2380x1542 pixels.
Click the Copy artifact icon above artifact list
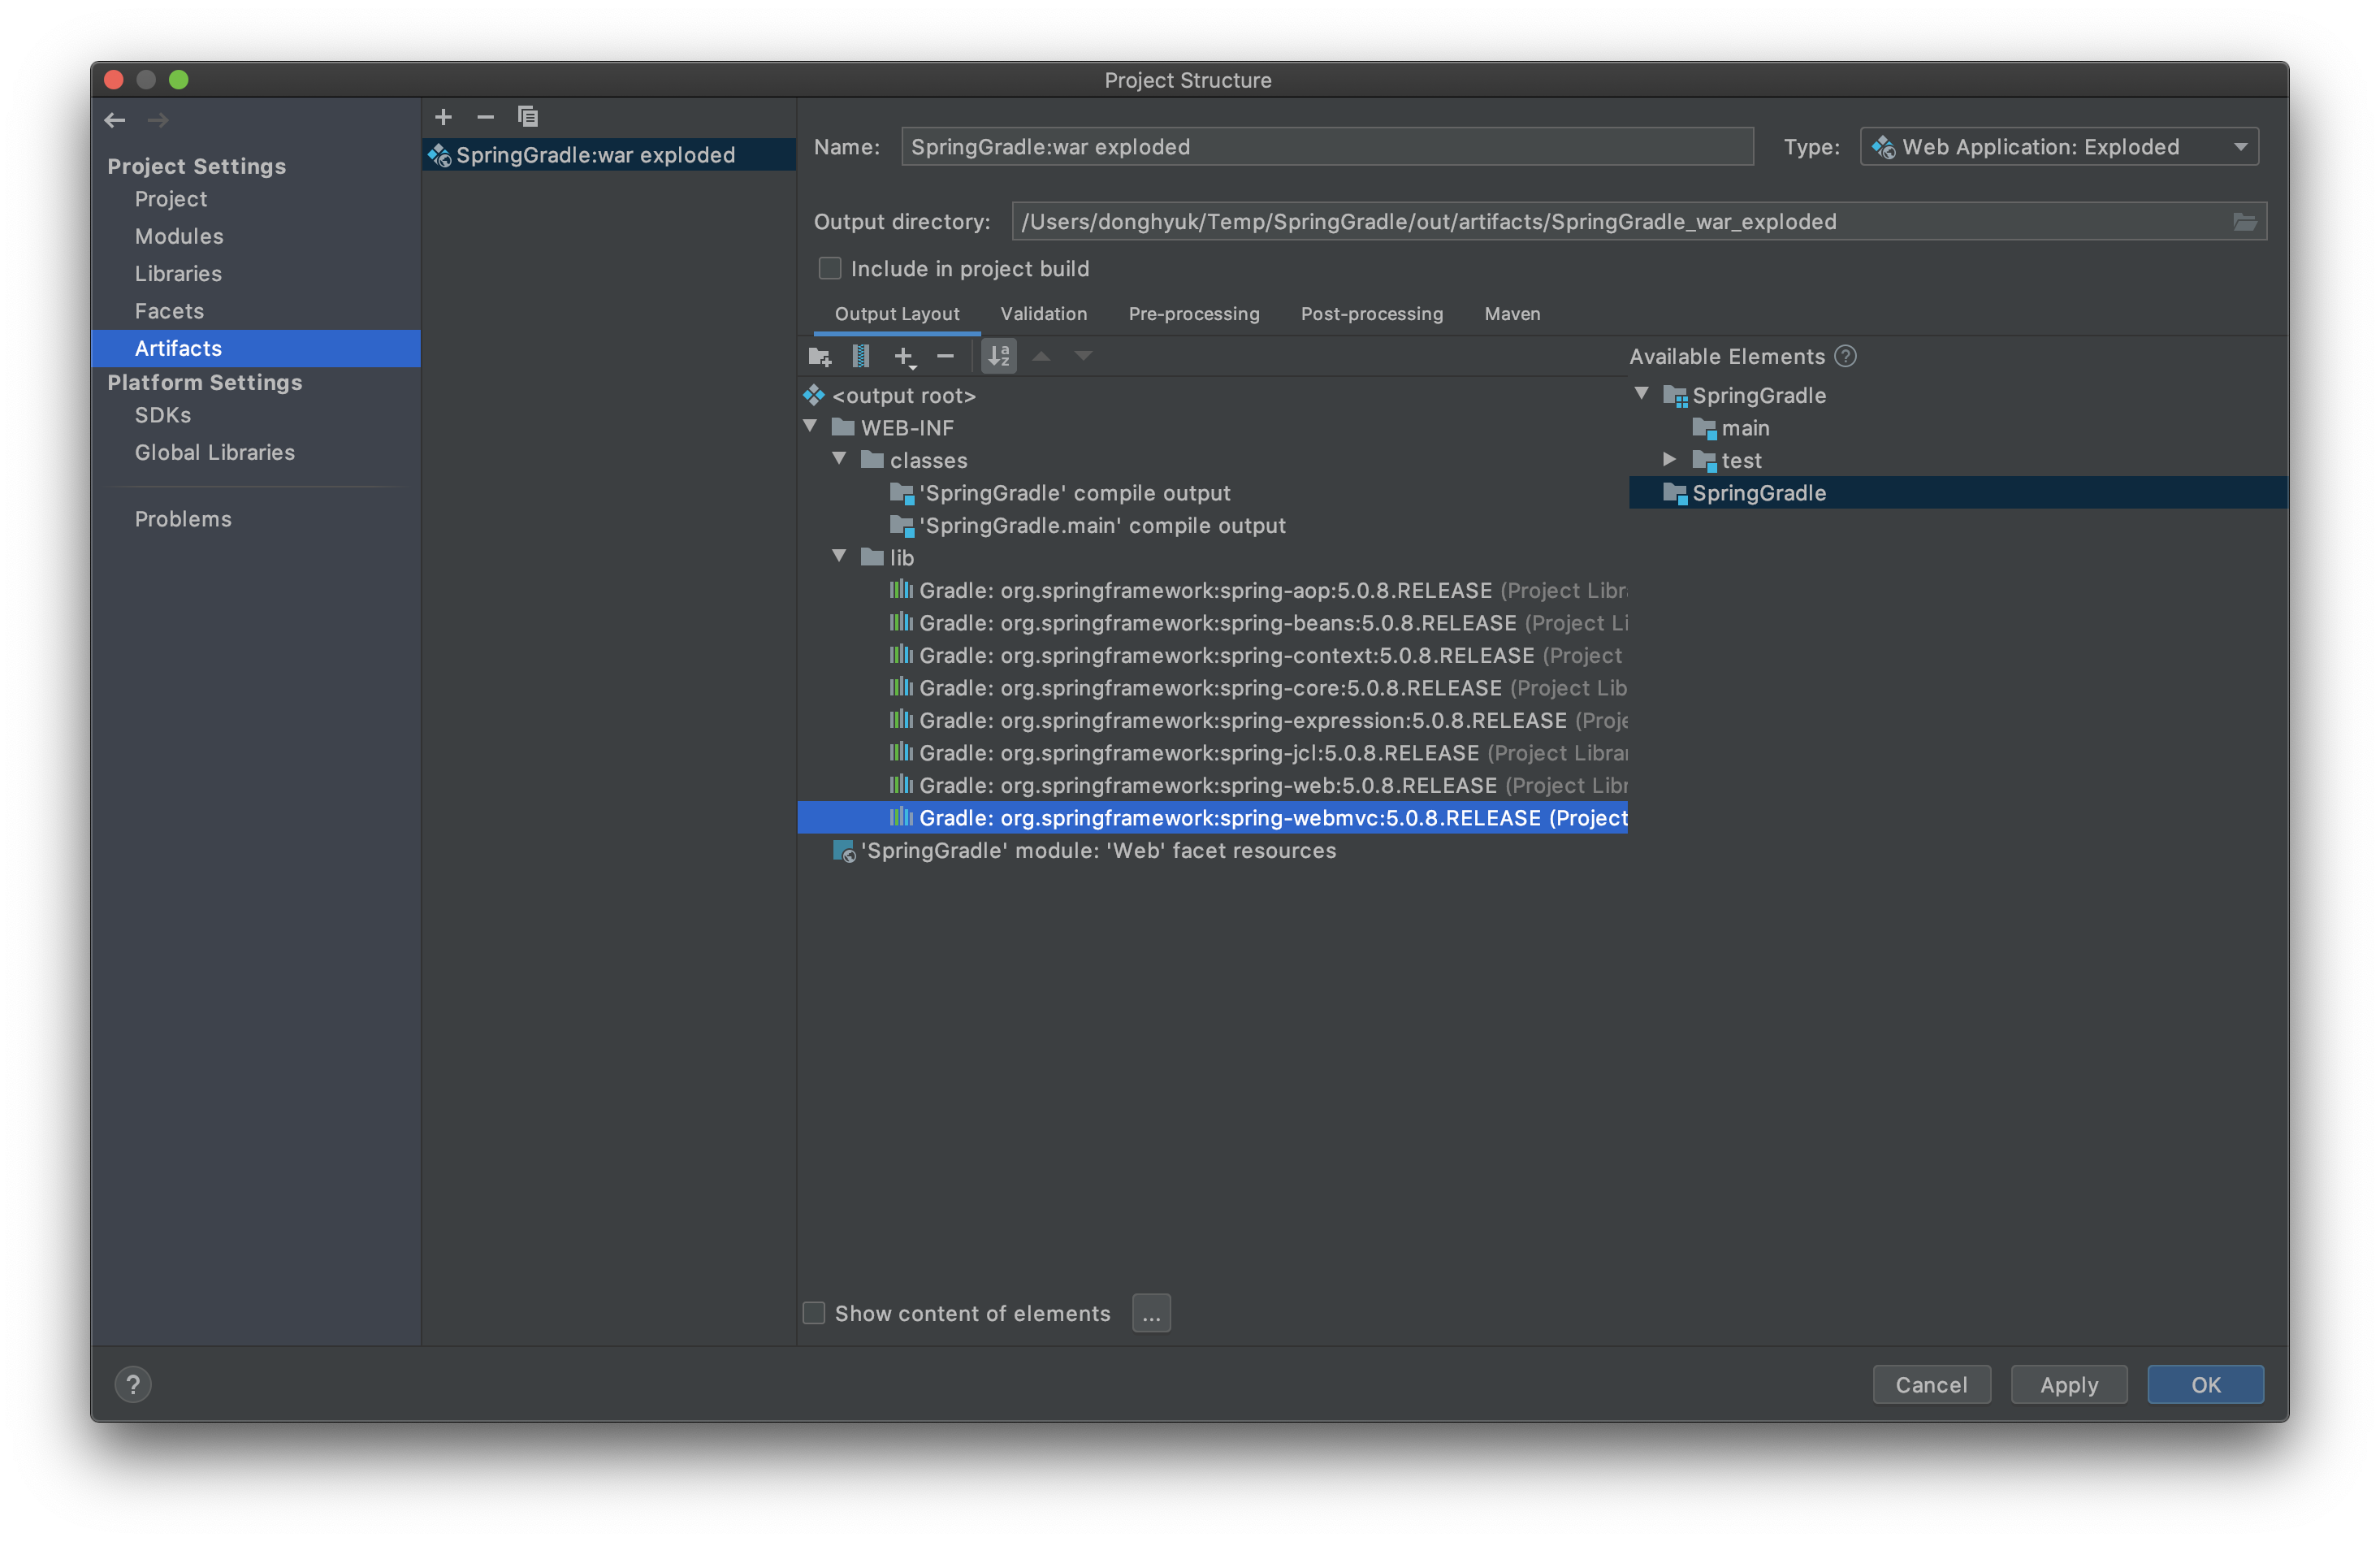[527, 117]
